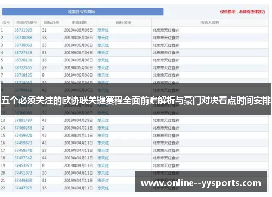Viewport: 272px width, 197px height.
Task: Select class 33 in row 38727633
Action: [44, 53]
